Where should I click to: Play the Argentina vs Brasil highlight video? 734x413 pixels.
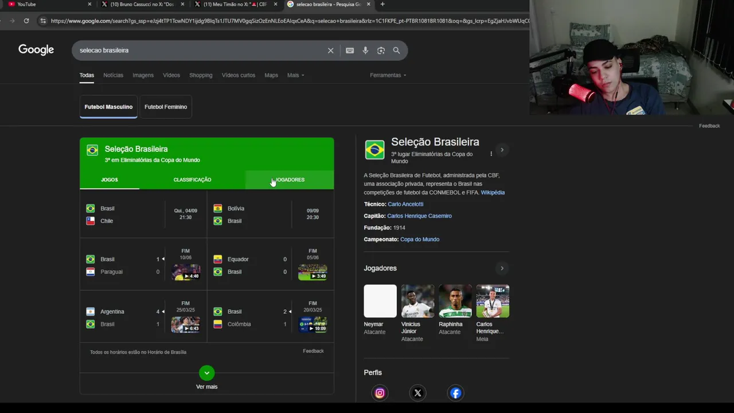pos(186,324)
